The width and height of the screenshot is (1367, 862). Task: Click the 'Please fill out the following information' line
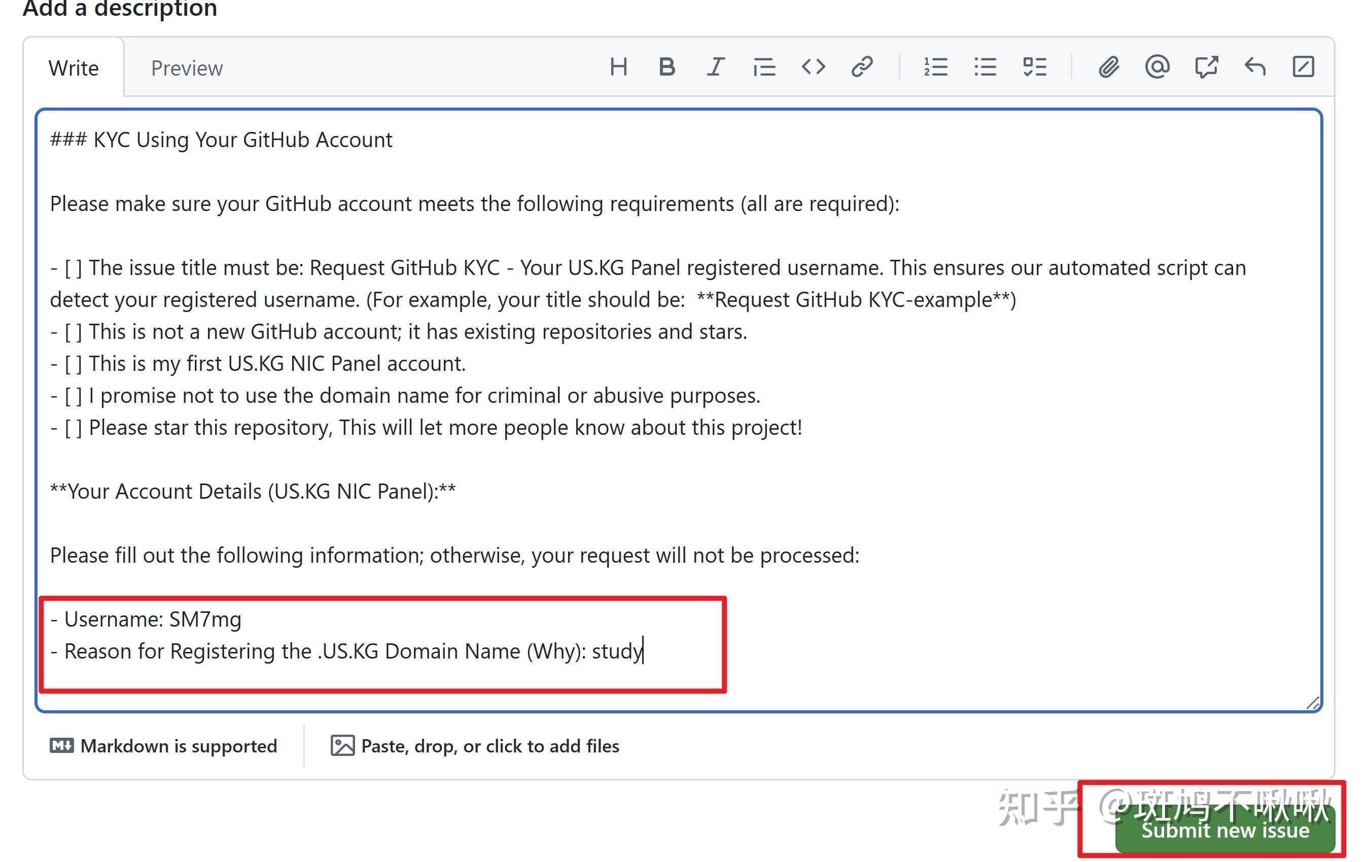454,556
